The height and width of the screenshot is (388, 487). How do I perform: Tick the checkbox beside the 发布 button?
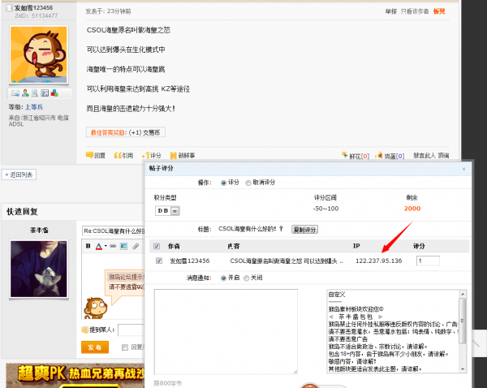(x=125, y=347)
